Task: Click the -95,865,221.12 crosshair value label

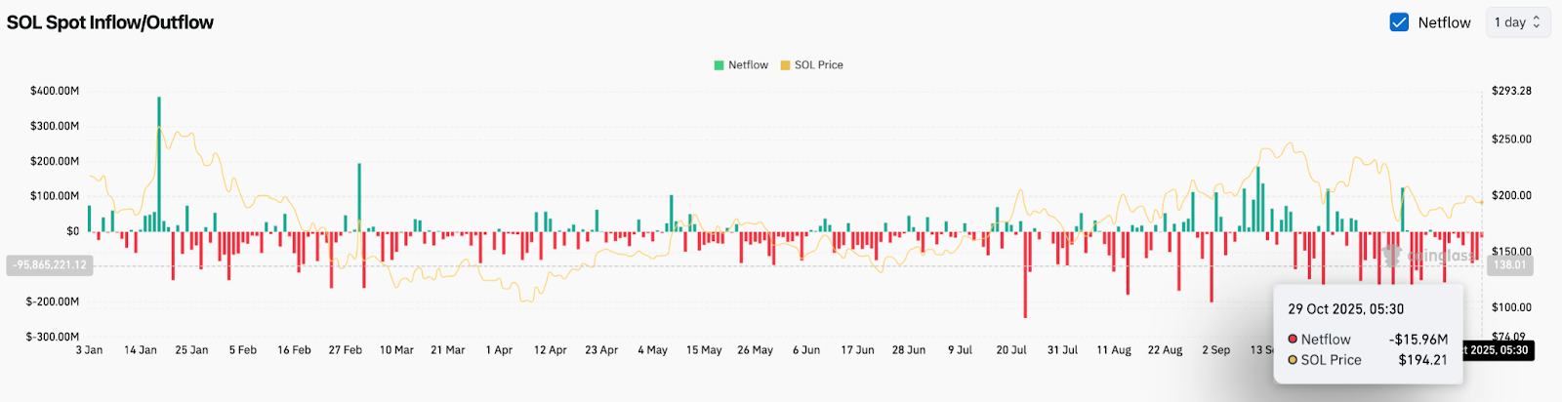Action: [x=50, y=265]
